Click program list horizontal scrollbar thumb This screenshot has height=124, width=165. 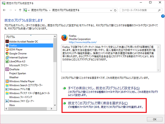click(x=28, y=109)
